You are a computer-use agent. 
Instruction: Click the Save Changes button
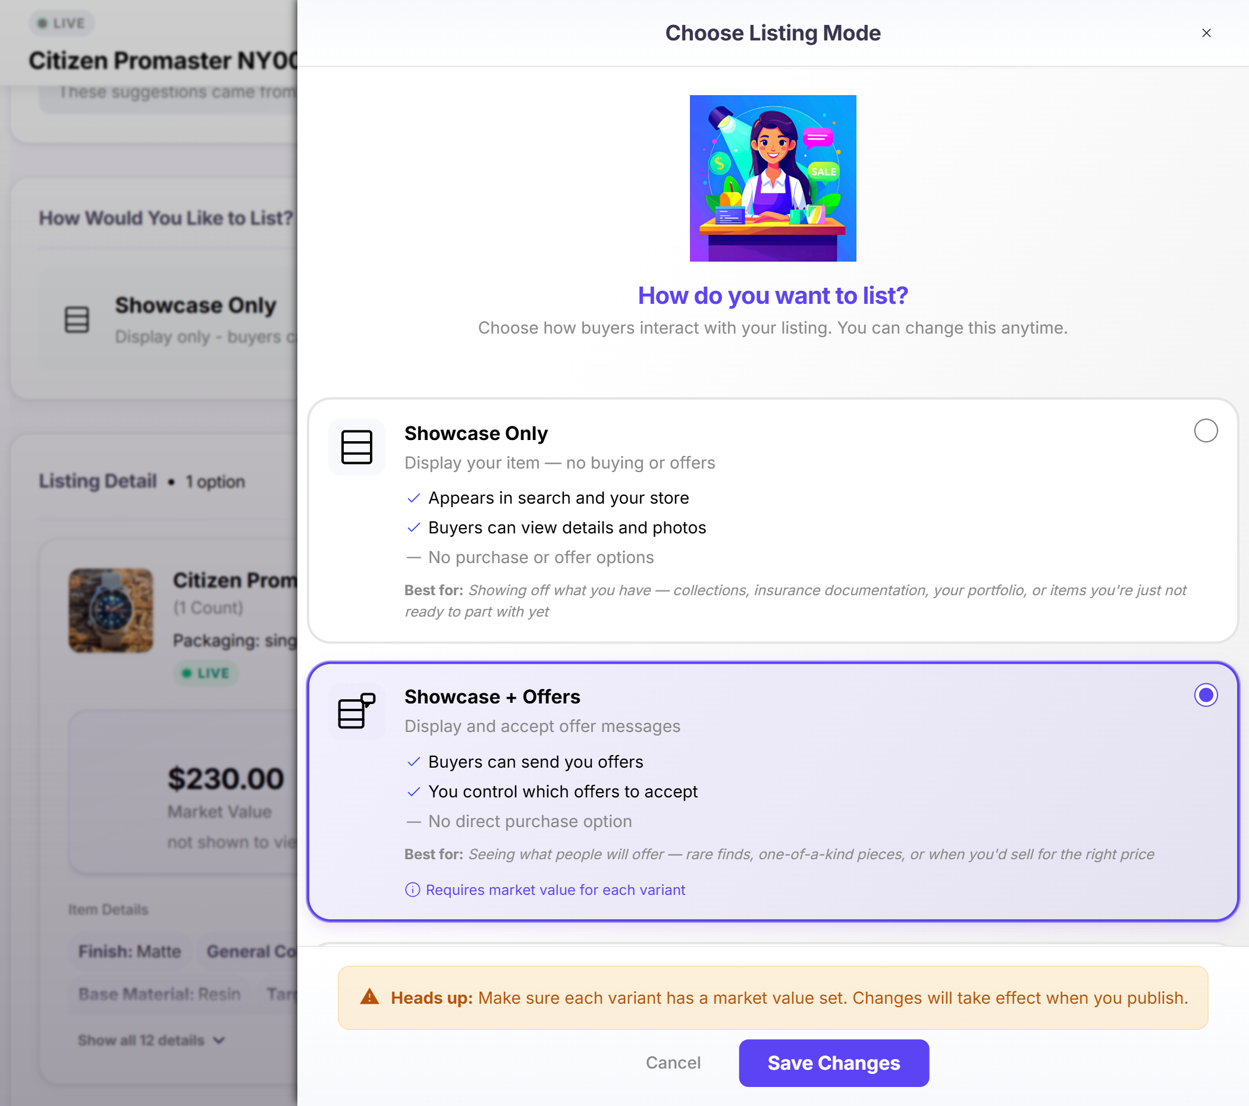coord(833,1063)
